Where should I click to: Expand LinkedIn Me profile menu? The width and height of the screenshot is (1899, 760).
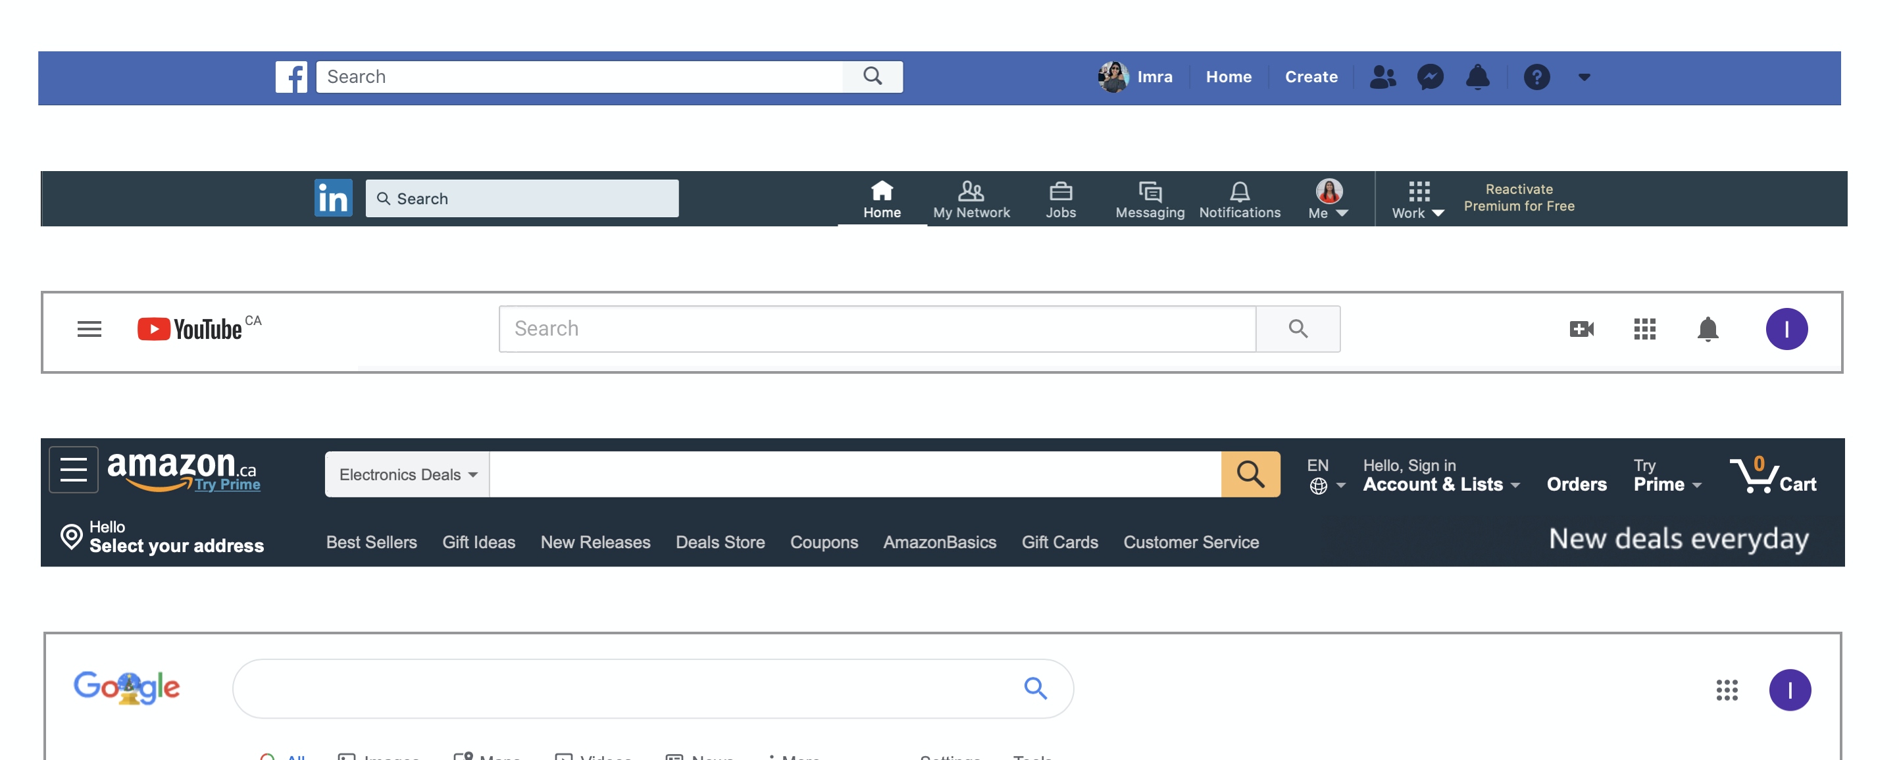click(x=1329, y=200)
